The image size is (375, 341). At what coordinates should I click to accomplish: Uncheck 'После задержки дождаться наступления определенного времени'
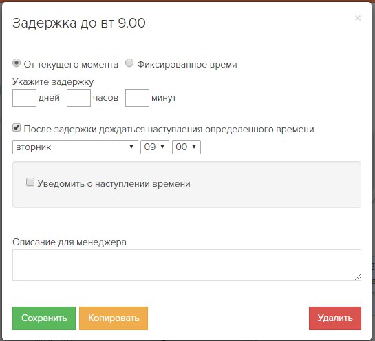click(x=17, y=128)
